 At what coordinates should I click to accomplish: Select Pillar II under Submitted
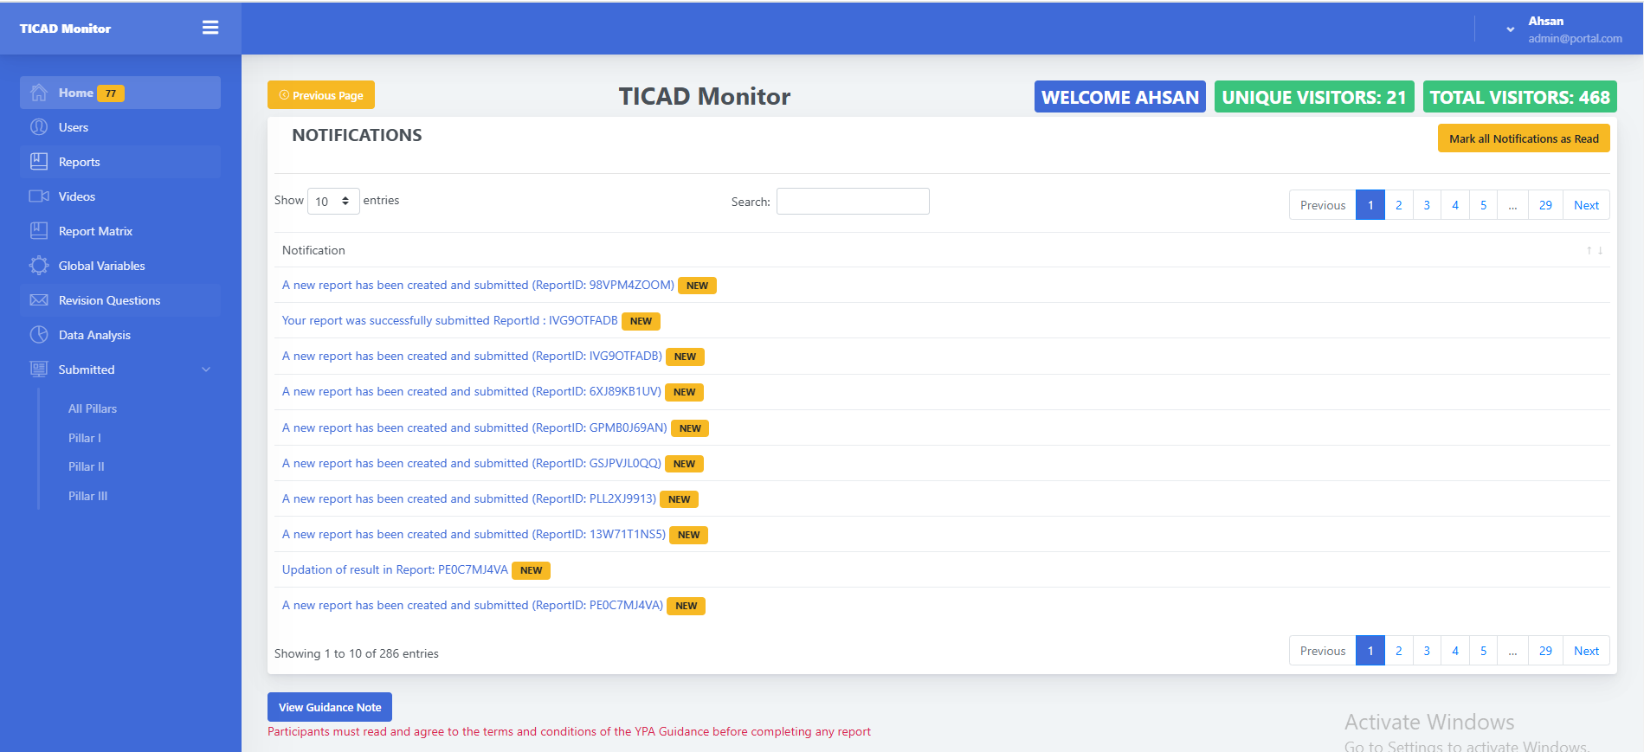(x=87, y=466)
